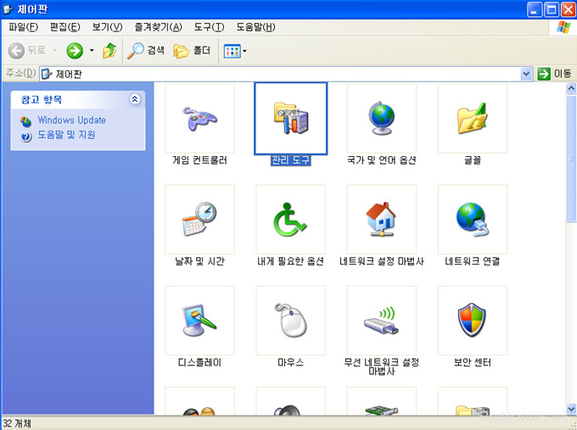The height and width of the screenshot is (430, 577).
Task: Expand the address bar dropdown
Action: 527,74
